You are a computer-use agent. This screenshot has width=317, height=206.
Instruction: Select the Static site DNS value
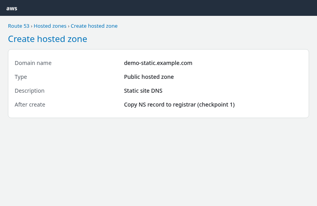143,91
